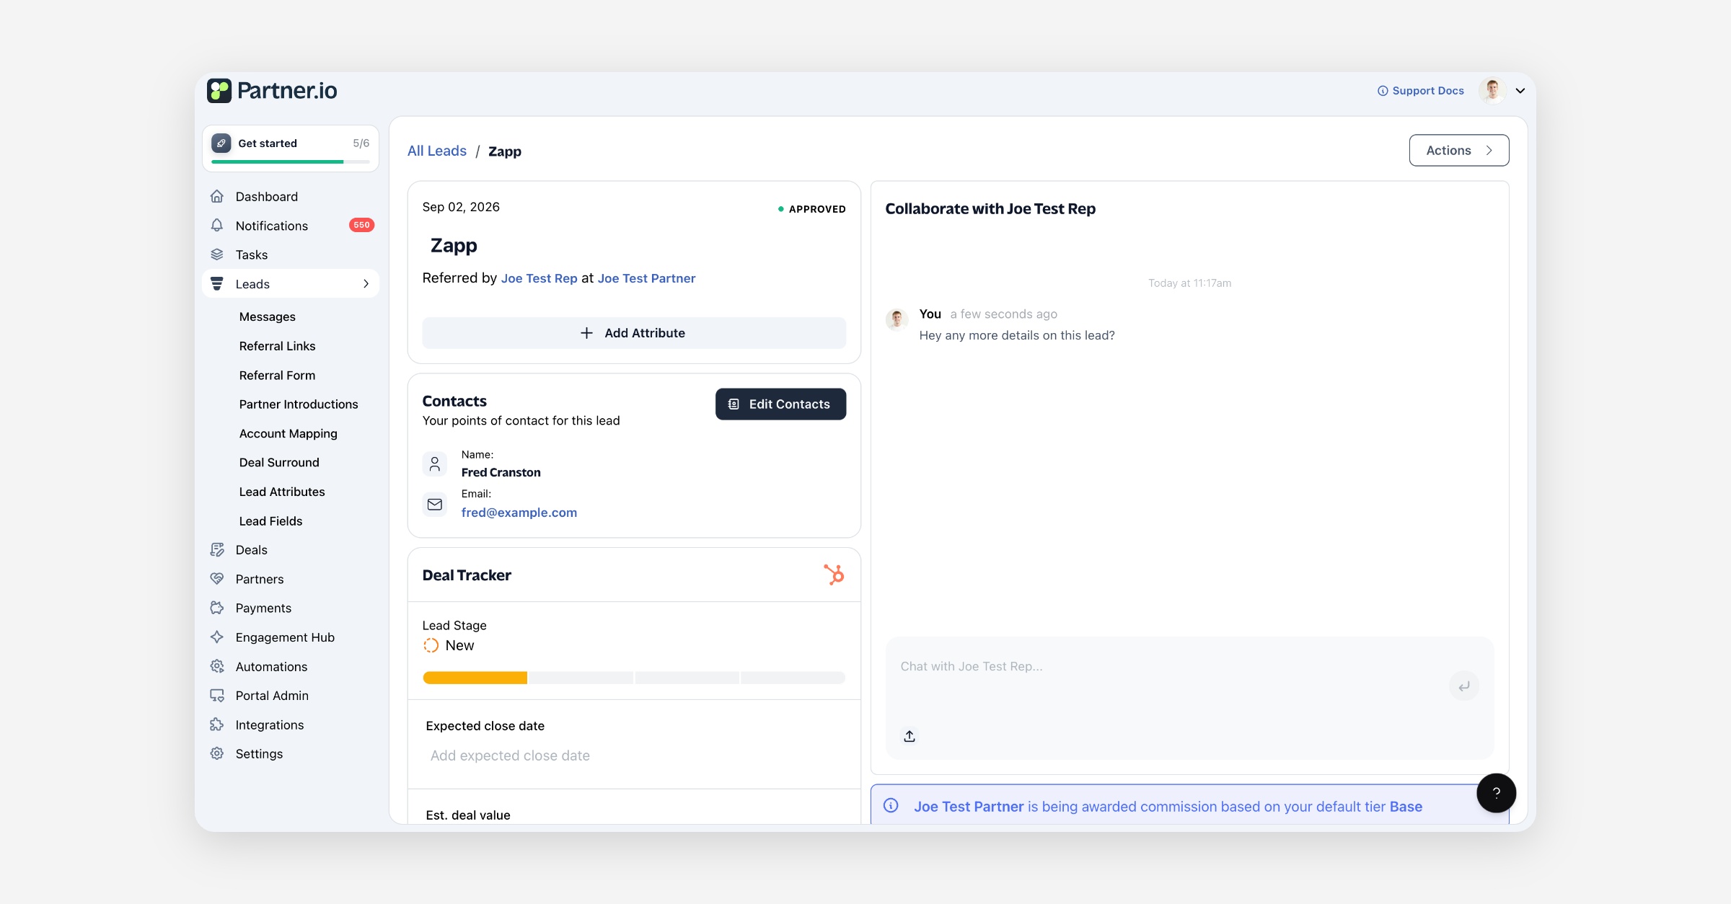Open the Actions menu button
Viewport: 1731px width, 904px height.
tap(1459, 150)
